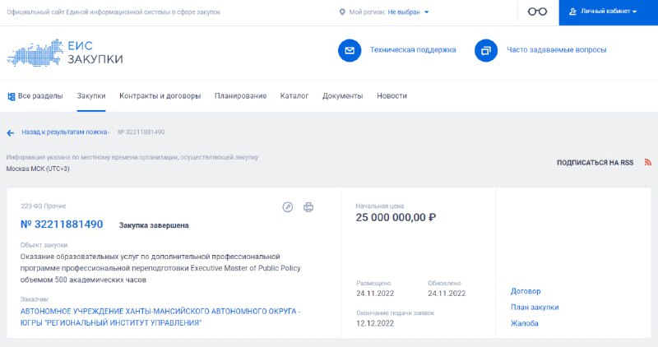Click the location pin icon near Мой регион
Image resolution: width=658 pixels, height=347 pixels.
pyautogui.click(x=342, y=12)
